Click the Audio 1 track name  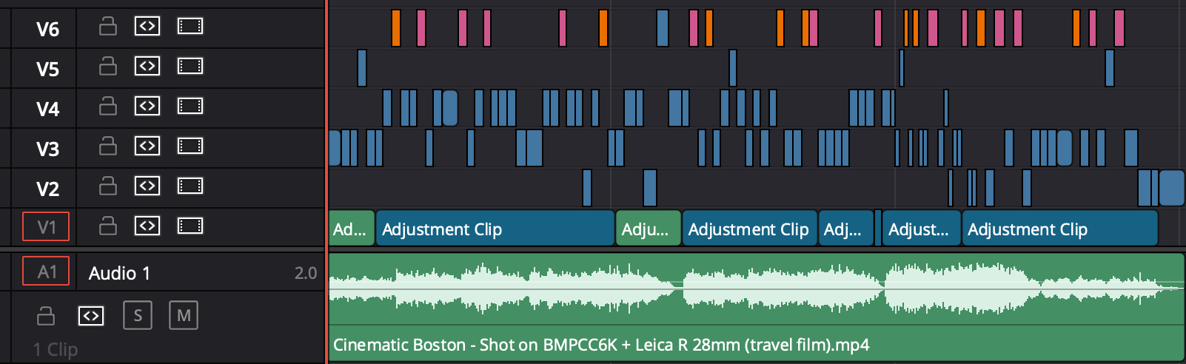[119, 273]
